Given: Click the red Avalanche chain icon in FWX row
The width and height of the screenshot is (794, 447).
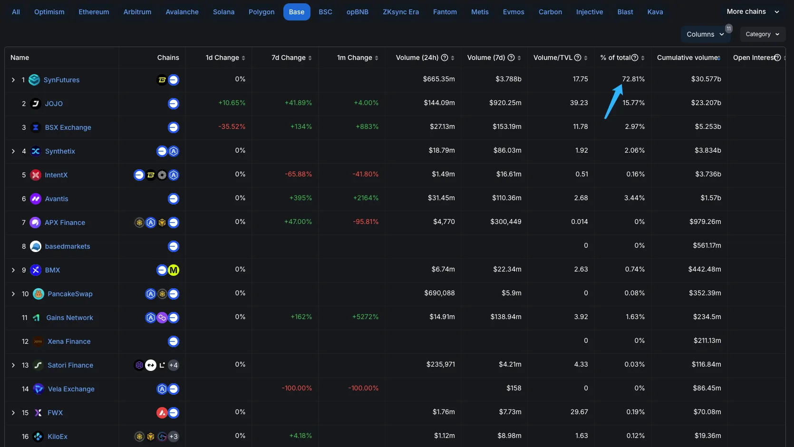Looking at the screenshot, I should coord(162,413).
